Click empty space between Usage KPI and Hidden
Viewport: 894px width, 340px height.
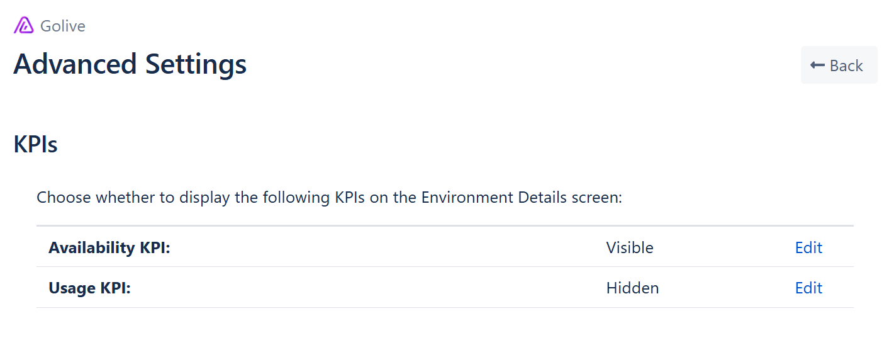point(365,288)
